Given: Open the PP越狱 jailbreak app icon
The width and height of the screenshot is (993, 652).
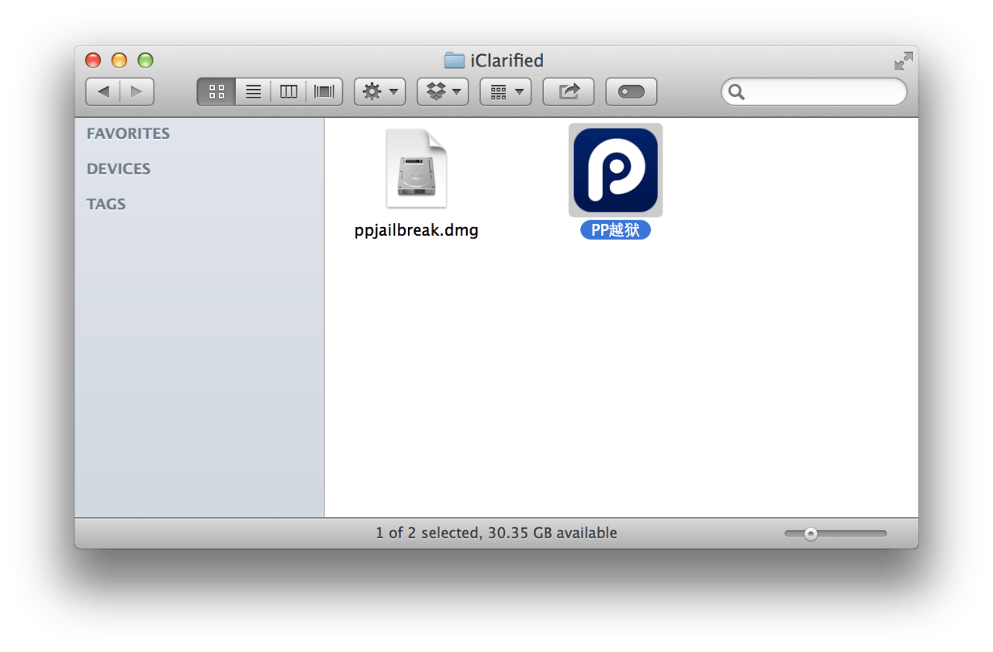Looking at the screenshot, I should pyautogui.click(x=615, y=171).
